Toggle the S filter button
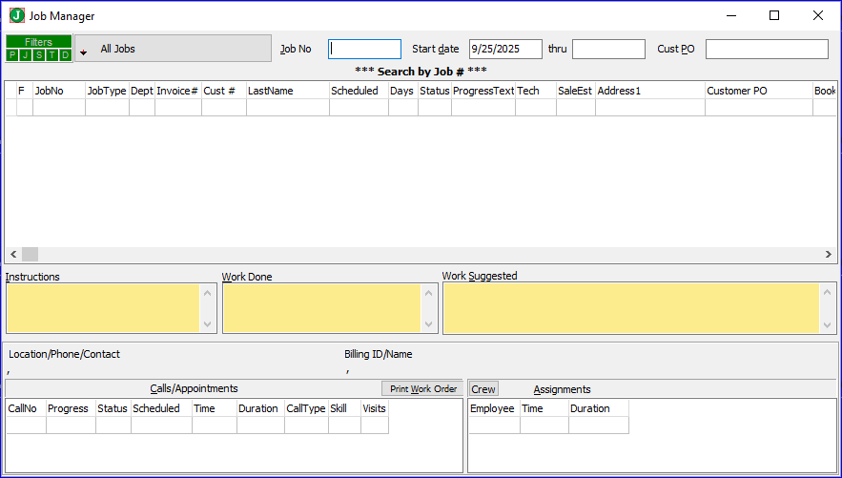Viewport: 842px width, 478px height. (x=39, y=54)
